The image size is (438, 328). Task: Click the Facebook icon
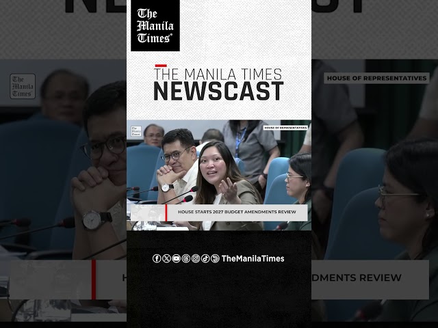[x=157, y=258]
